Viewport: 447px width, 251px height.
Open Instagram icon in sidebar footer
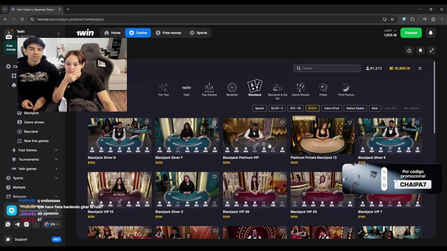point(27,224)
